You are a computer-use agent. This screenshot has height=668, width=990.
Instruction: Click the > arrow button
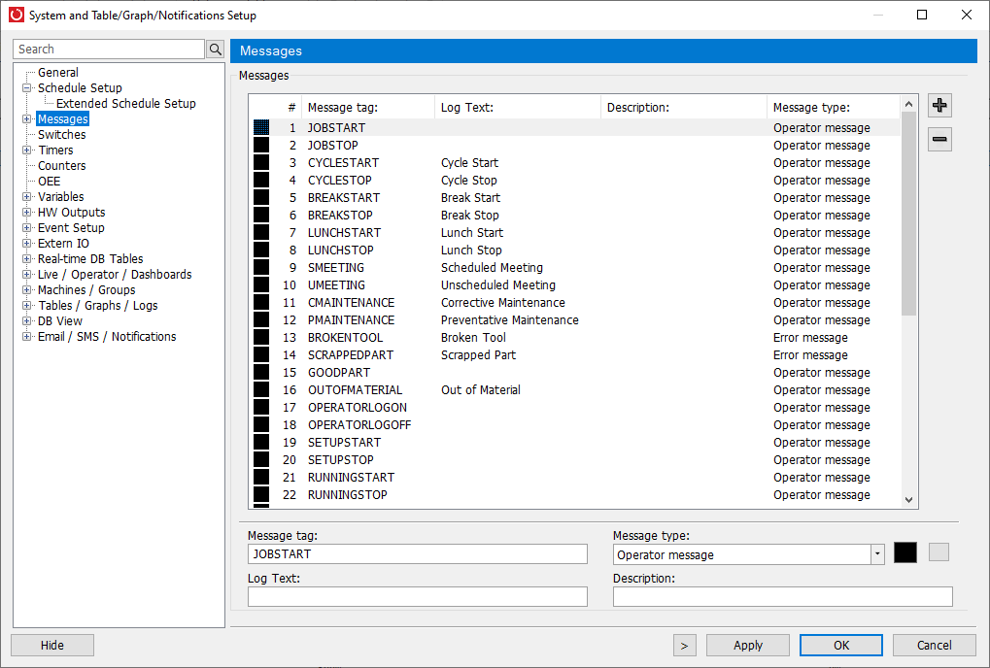pos(684,646)
